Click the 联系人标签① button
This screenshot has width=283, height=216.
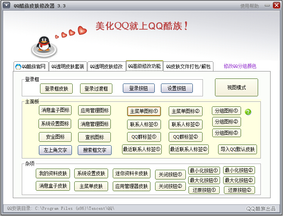point(144,124)
